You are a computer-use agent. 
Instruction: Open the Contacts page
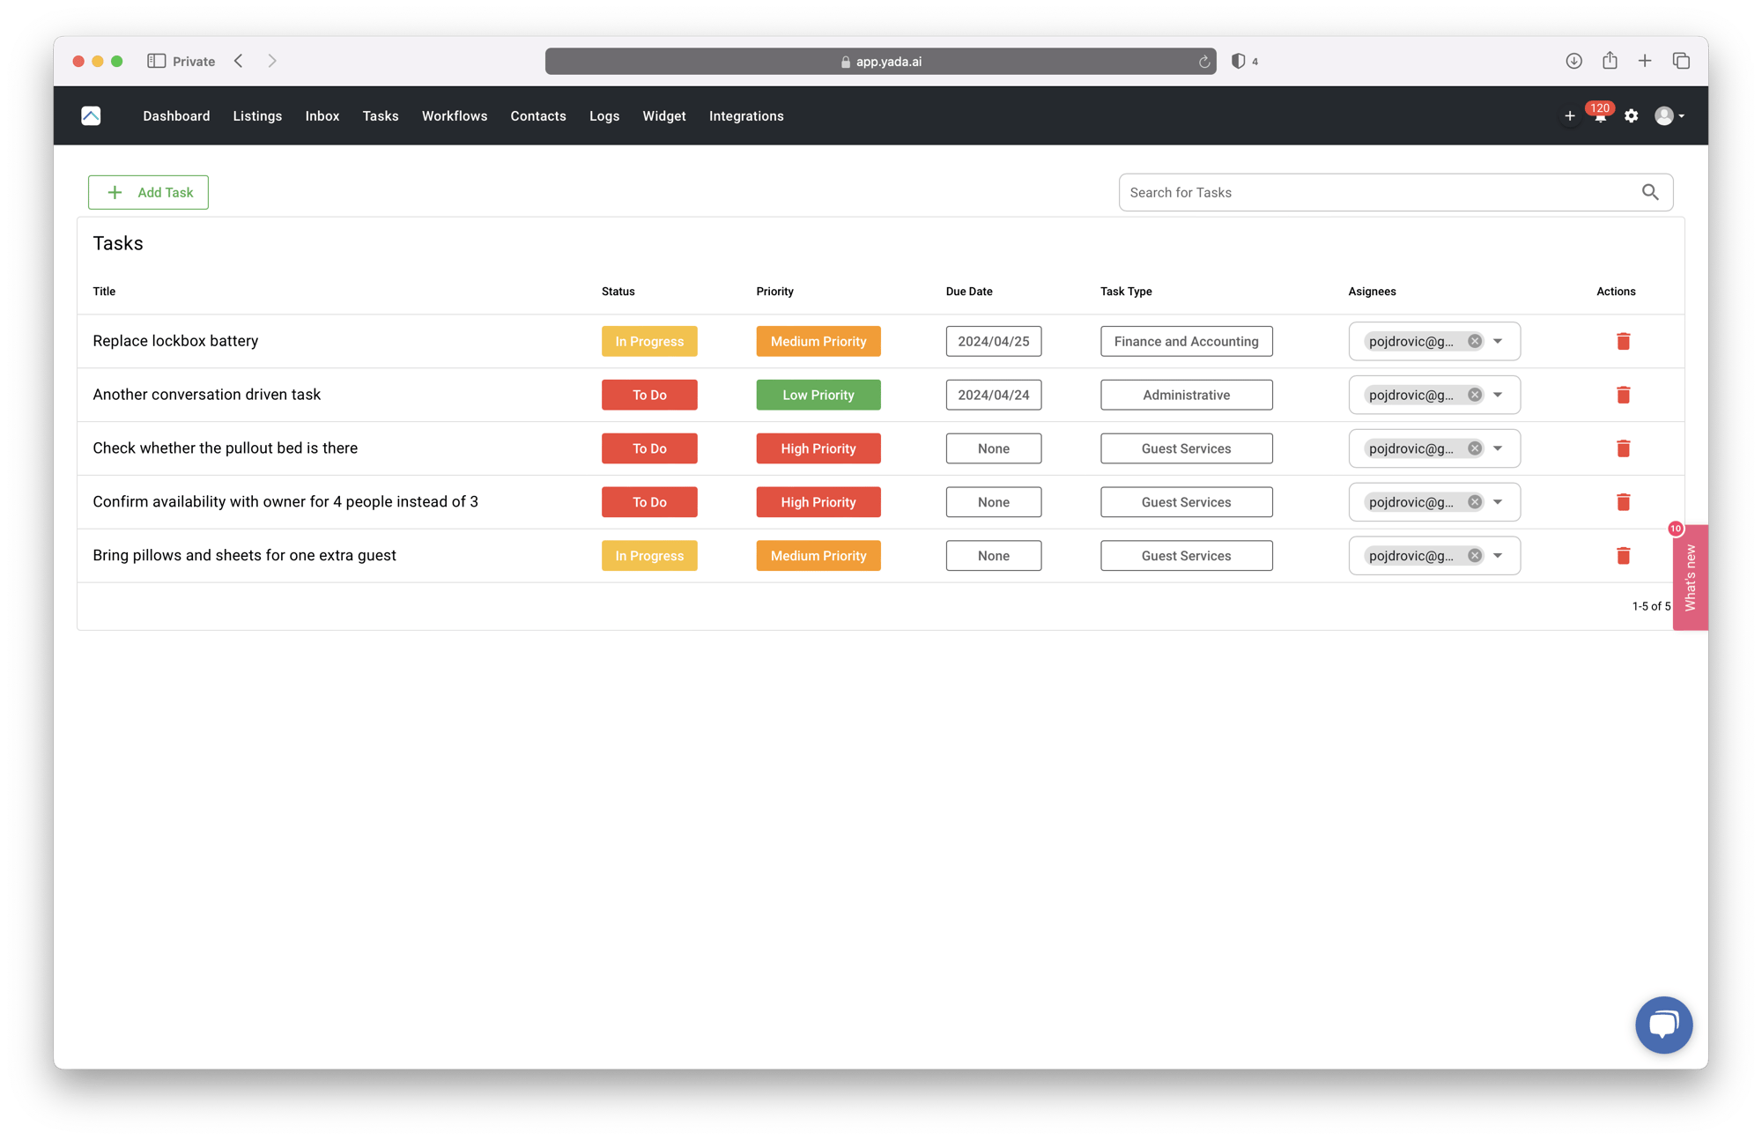point(538,116)
